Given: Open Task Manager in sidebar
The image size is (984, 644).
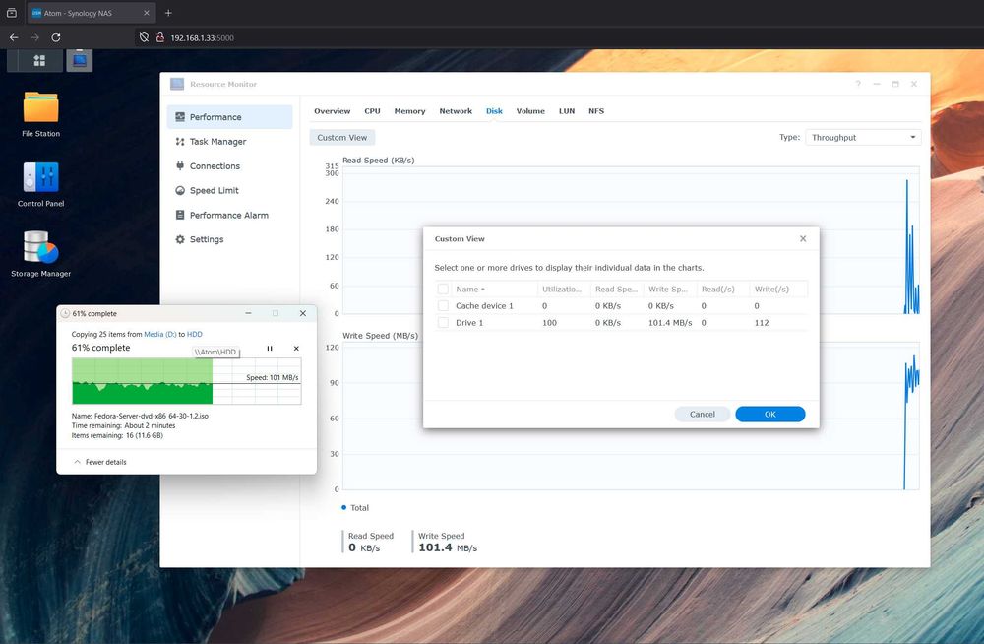Looking at the screenshot, I should (x=229, y=142).
